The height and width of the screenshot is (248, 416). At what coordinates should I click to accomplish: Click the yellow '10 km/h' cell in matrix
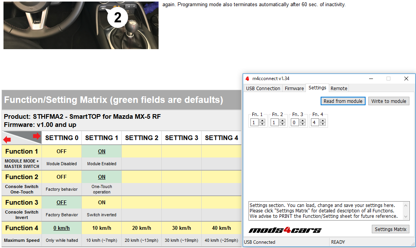(102, 228)
